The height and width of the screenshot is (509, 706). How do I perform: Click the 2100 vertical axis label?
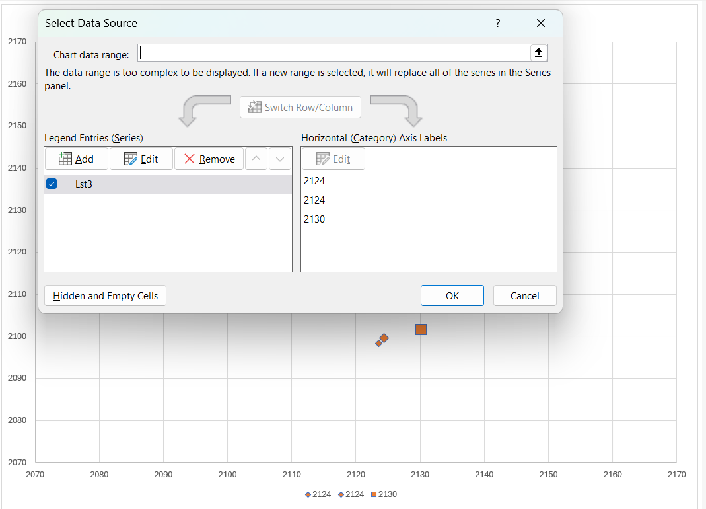17,336
